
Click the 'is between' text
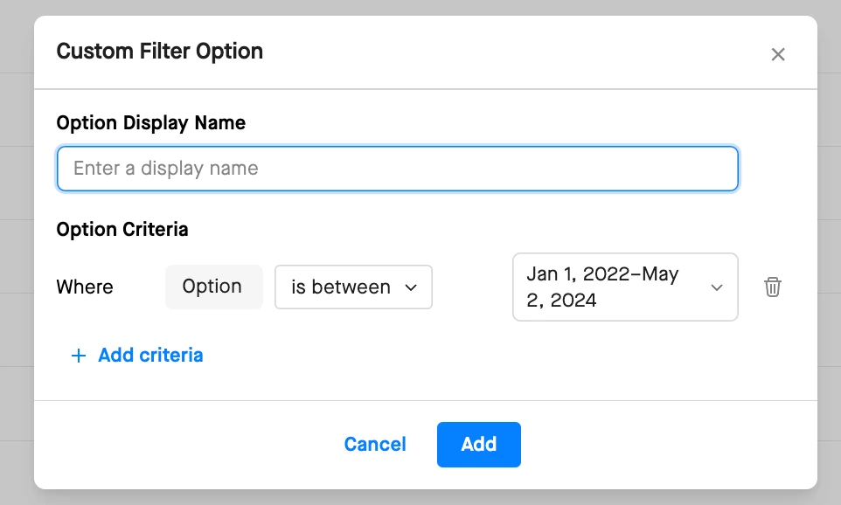click(x=341, y=287)
